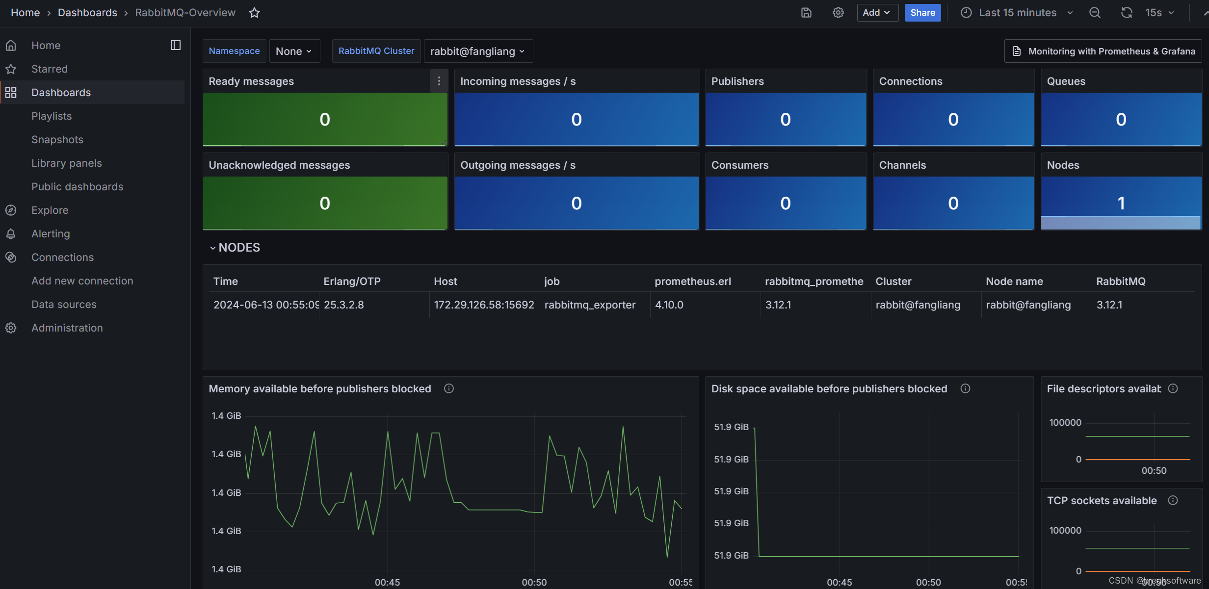The image size is (1209, 589).
Task: Open Public dashboards in the sidebar
Action: pos(78,187)
